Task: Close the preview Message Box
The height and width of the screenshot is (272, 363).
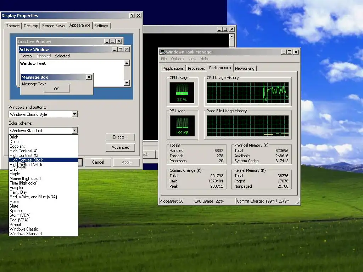Action: 89,77
